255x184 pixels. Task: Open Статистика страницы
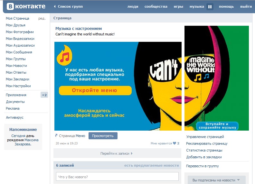click(x=204, y=150)
